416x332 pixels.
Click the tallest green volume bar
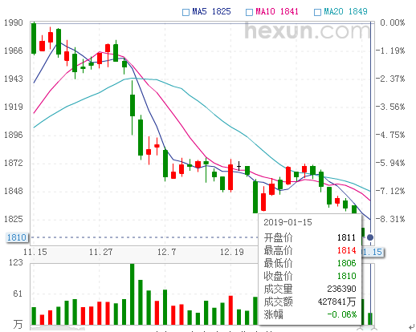132,294
